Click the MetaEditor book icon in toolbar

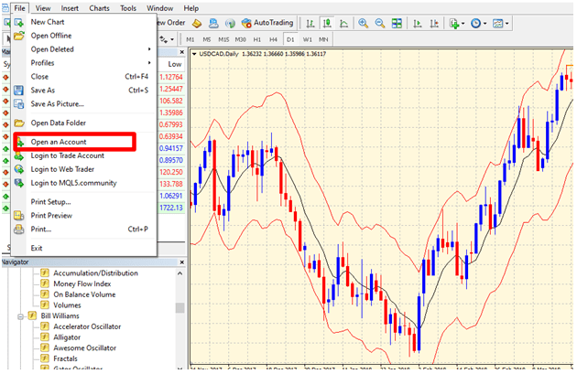pyautogui.click(x=197, y=23)
